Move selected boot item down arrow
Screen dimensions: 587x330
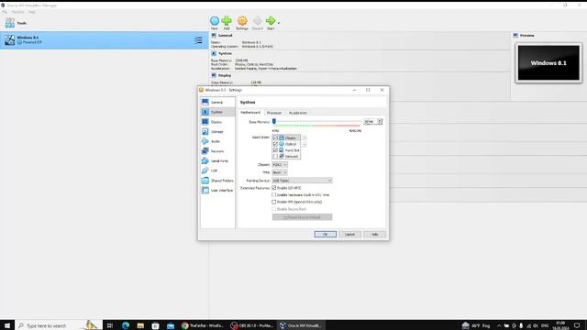click(x=305, y=145)
